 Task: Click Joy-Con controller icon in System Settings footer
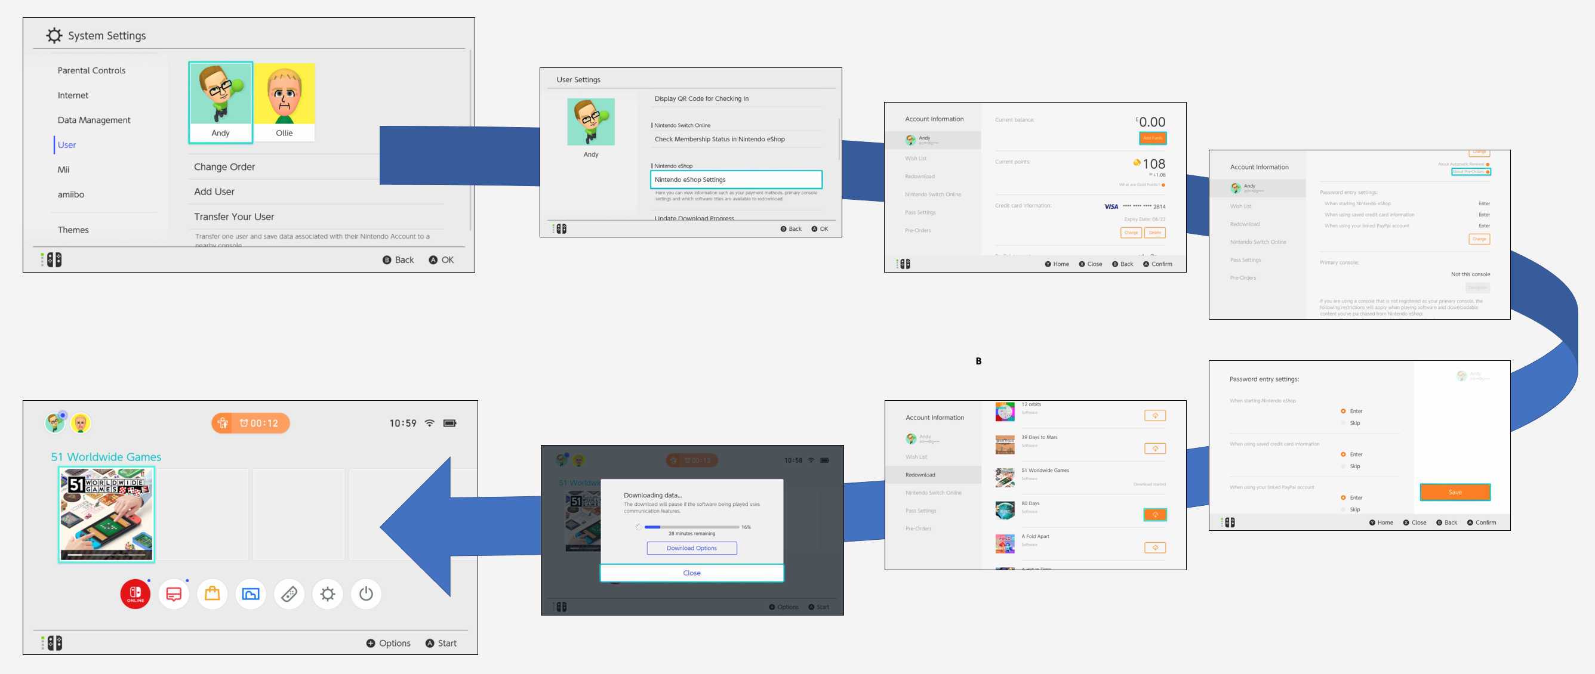(52, 259)
